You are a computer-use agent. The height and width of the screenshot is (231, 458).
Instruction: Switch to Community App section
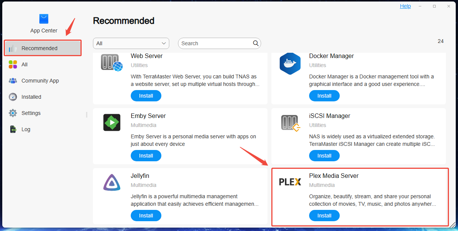(43, 81)
